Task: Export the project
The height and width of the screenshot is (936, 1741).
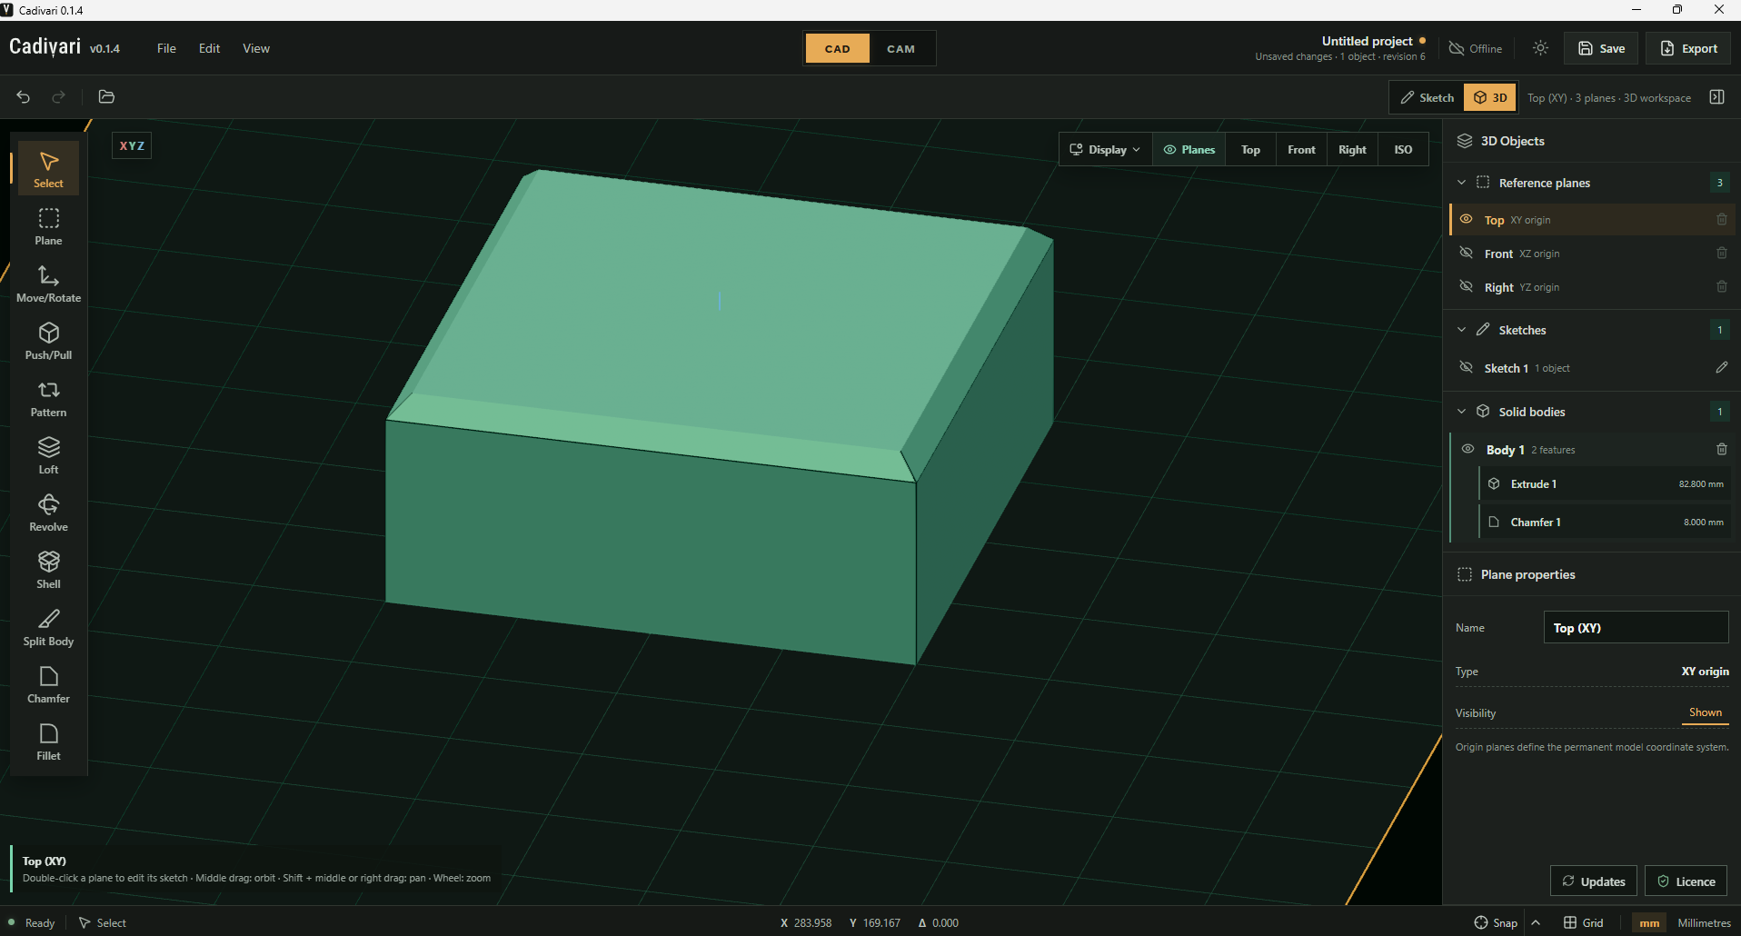Action: click(x=1689, y=49)
